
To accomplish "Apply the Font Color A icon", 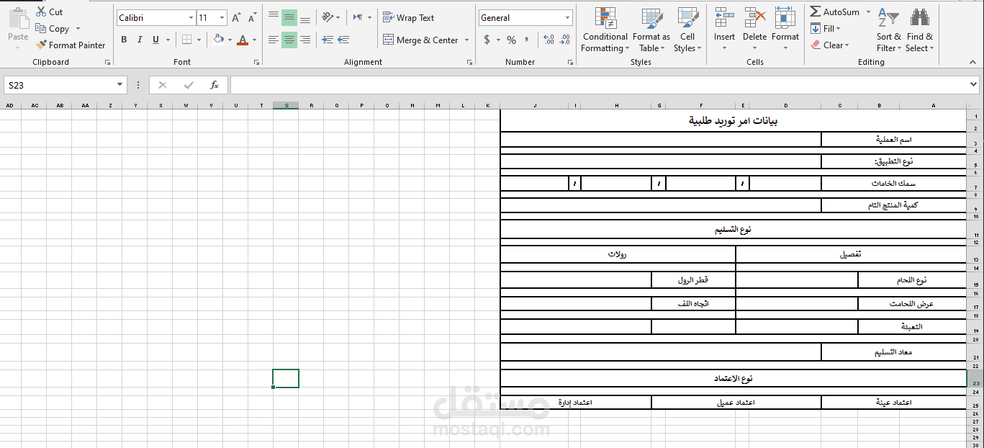I will click(243, 40).
